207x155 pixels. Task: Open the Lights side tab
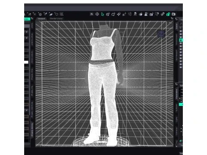point(176,119)
